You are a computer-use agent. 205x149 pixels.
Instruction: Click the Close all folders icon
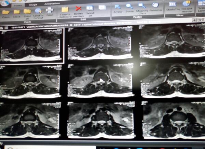[27, 12]
